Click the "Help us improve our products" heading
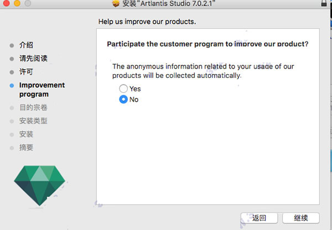Image resolution: width=332 pixels, height=230 pixels. point(147,22)
